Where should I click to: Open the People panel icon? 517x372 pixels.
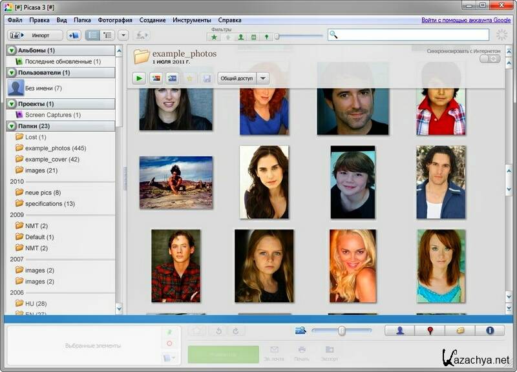point(400,331)
